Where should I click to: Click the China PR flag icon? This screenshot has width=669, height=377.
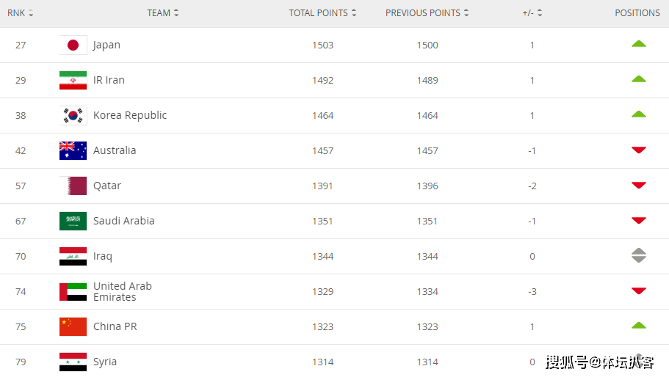point(73,326)
